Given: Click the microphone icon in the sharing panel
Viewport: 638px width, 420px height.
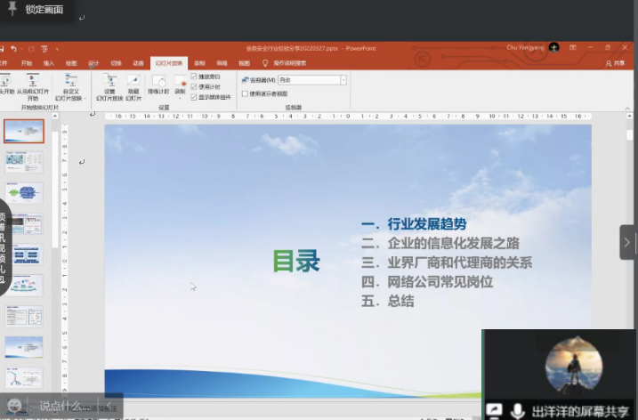Looking at the screenshot, I should click(x=517, y=410).
